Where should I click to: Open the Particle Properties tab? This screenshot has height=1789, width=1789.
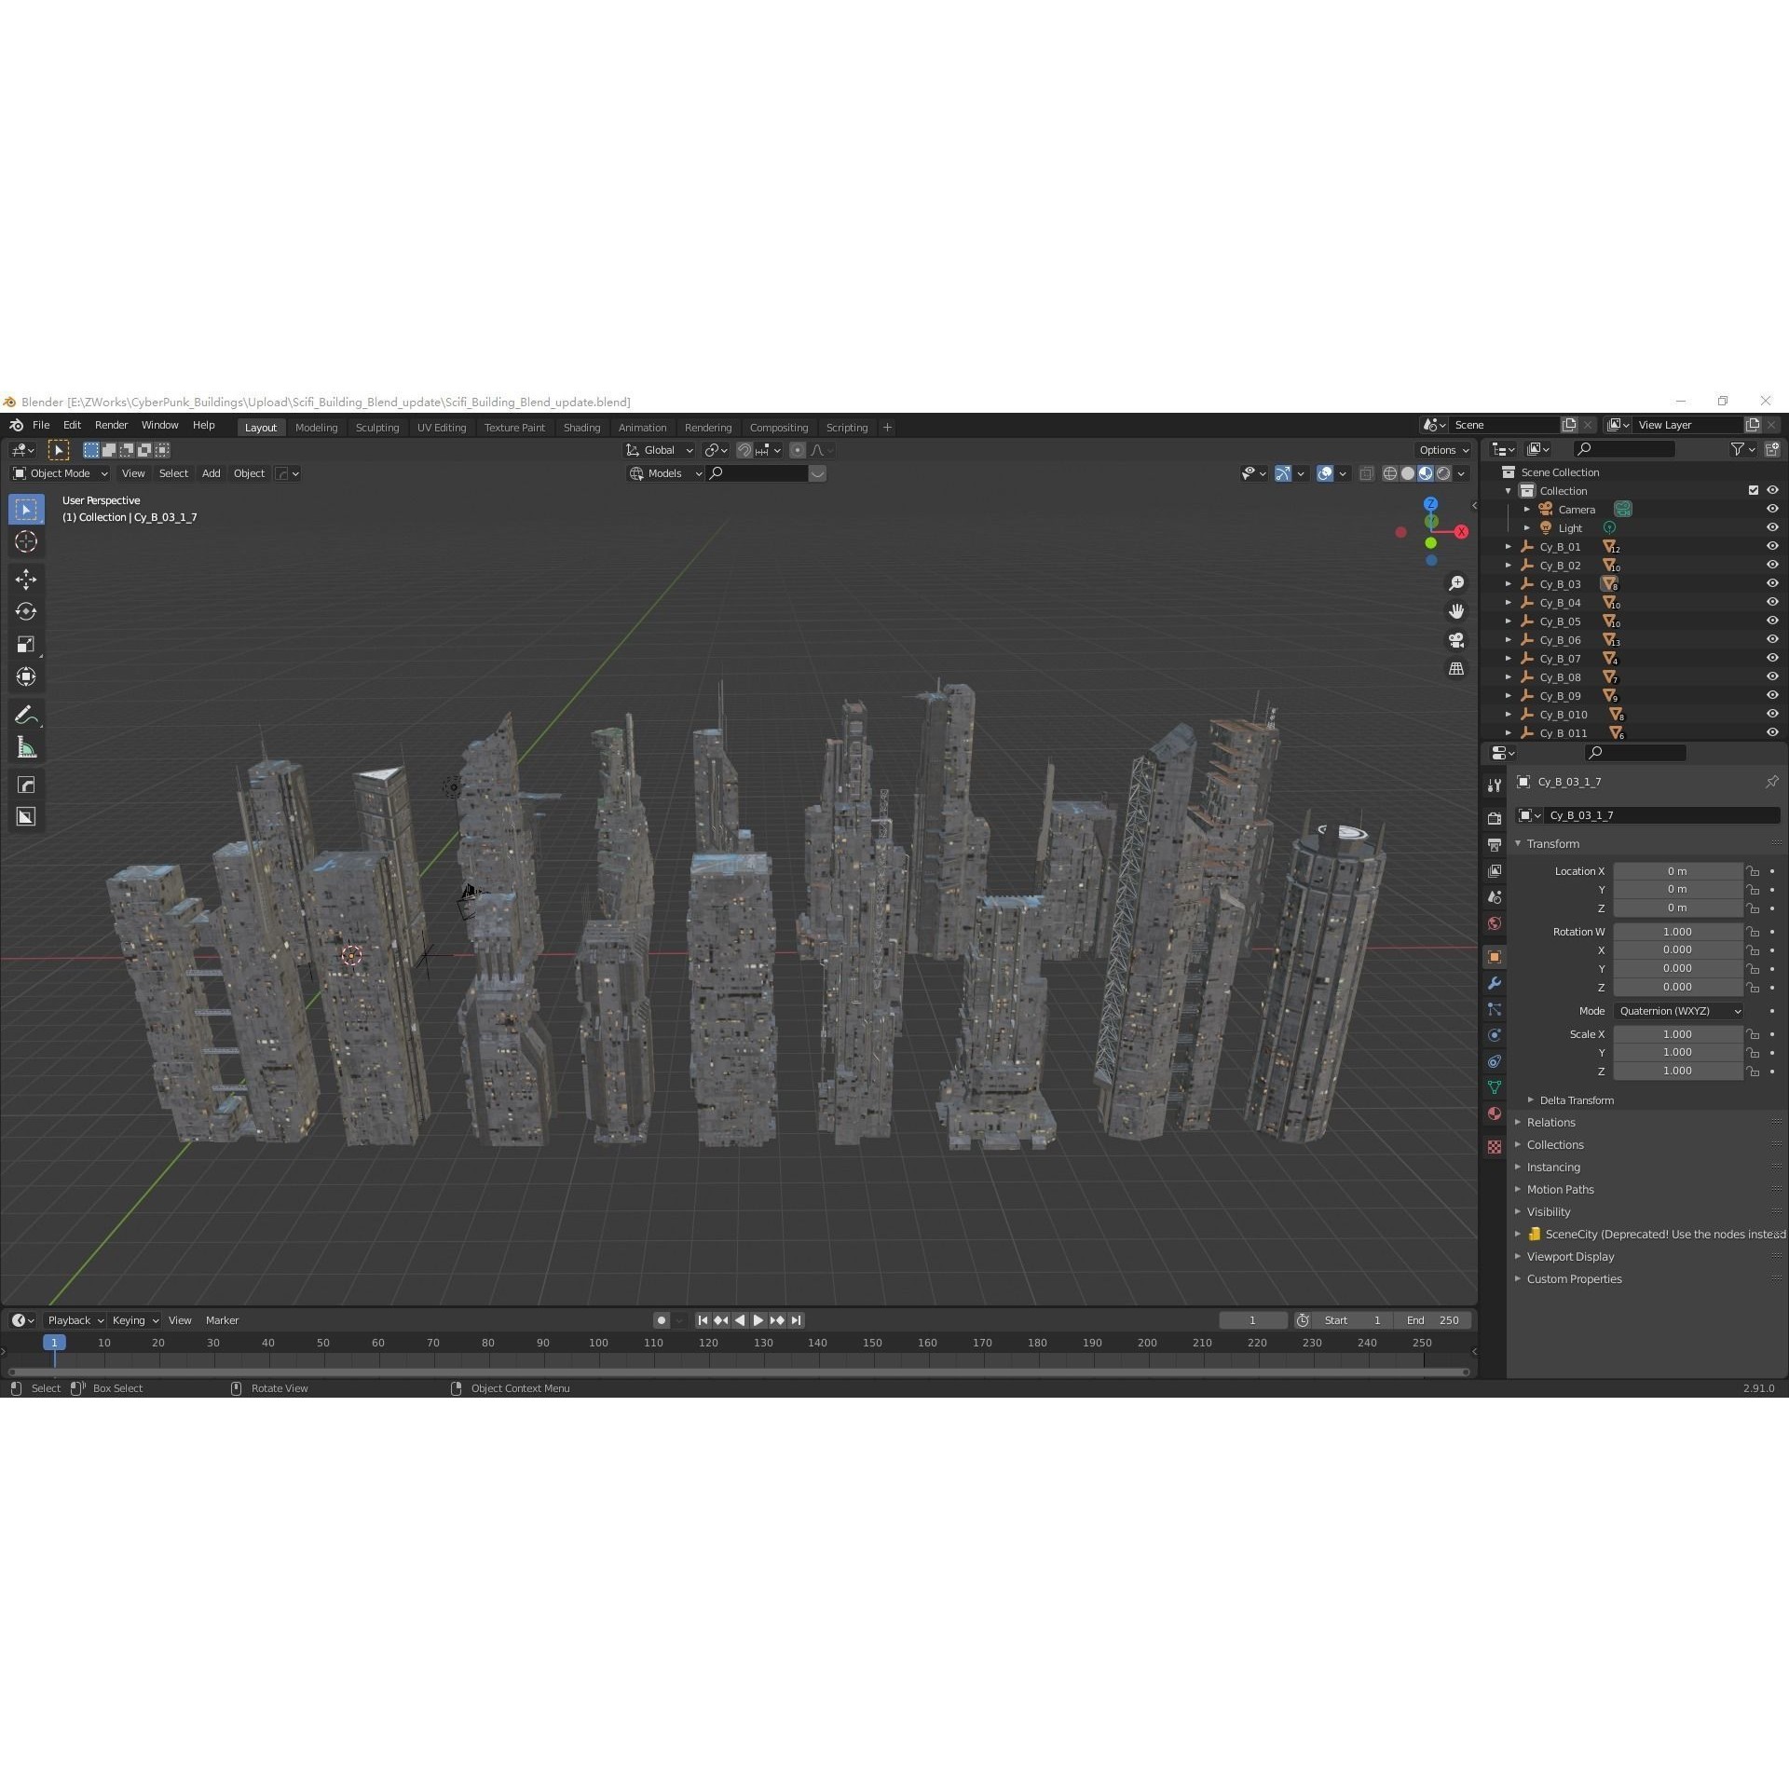(1495, 1010)
